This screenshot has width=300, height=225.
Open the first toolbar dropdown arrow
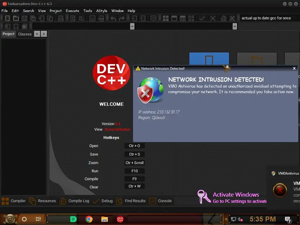pos(132,26)
